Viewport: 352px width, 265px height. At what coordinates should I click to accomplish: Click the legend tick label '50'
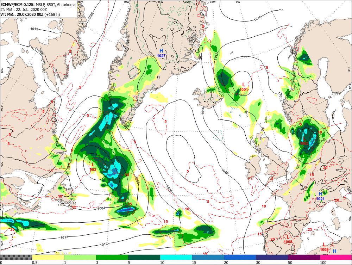coord(290,263)
